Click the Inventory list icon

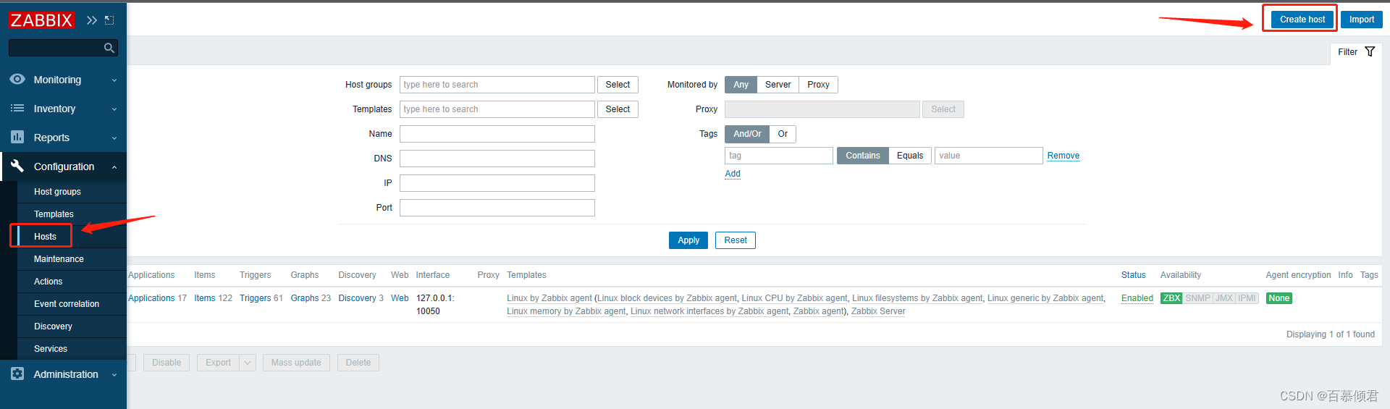17,108
